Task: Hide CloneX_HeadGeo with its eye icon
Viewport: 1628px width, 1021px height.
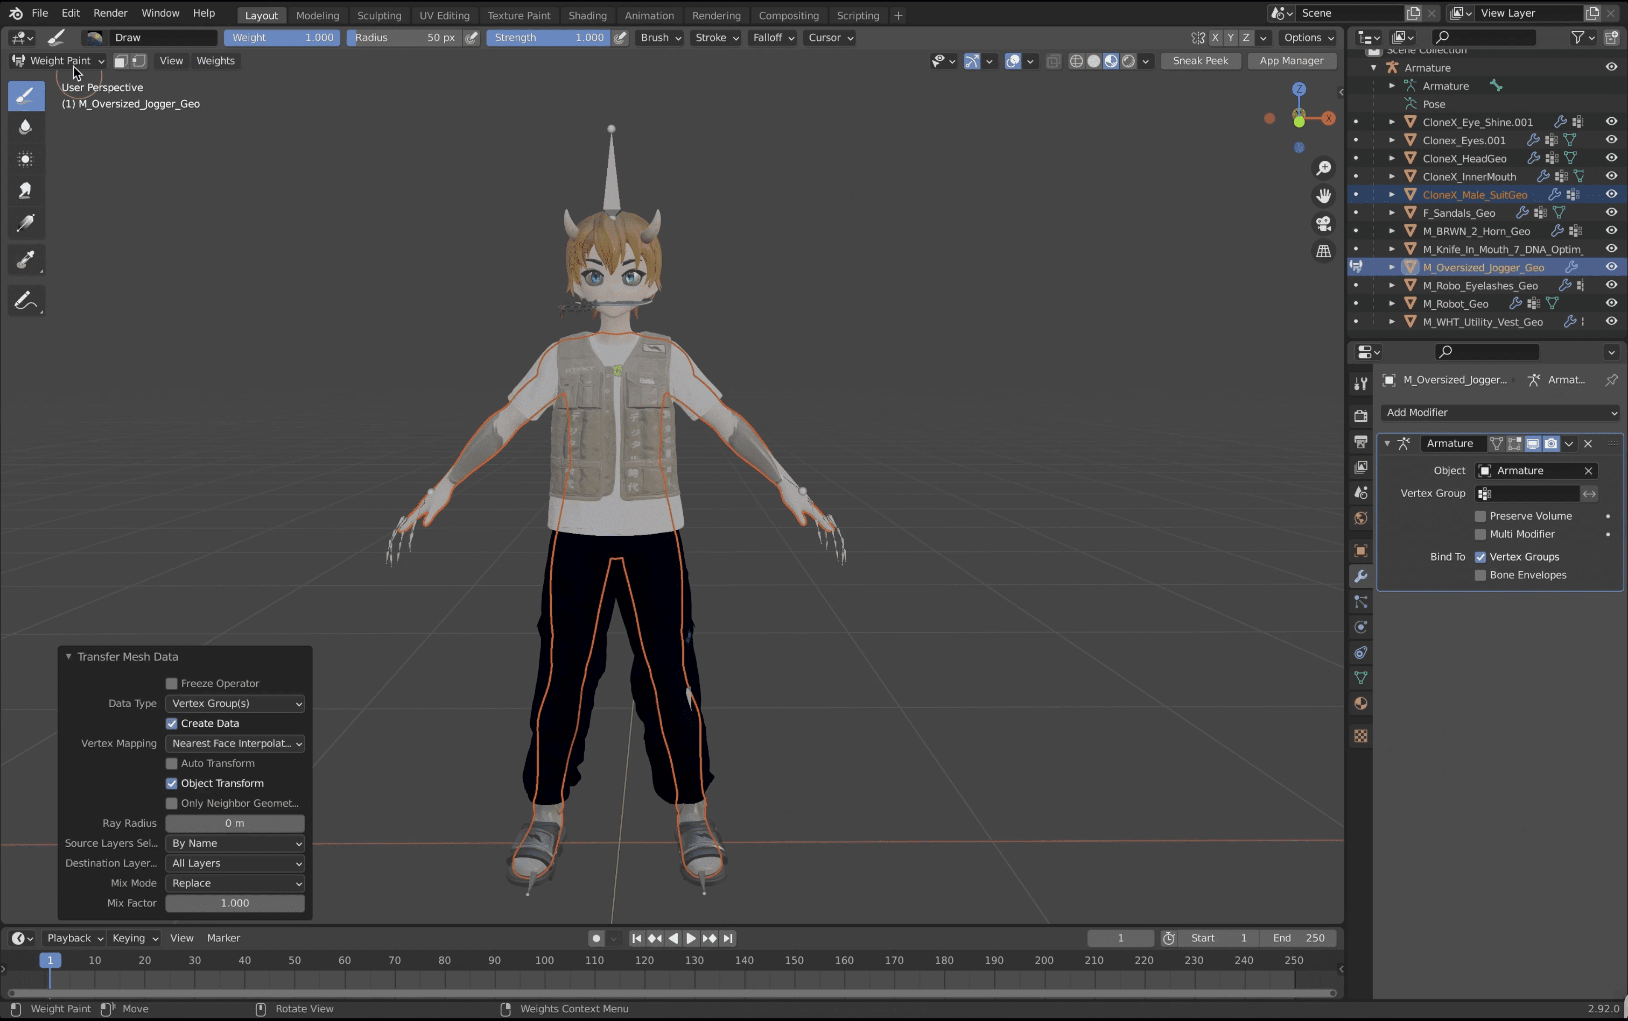Action: coord(1611,158)
